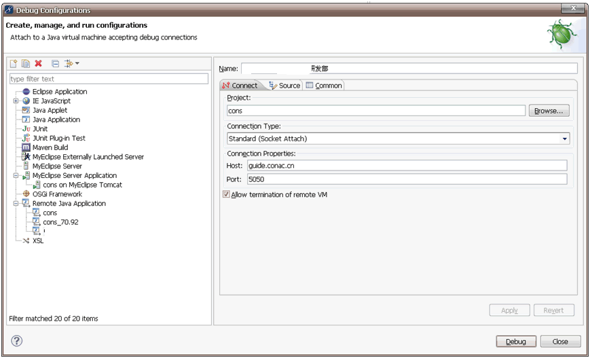Click the Host field guide.conac.cn

[407, 166]
